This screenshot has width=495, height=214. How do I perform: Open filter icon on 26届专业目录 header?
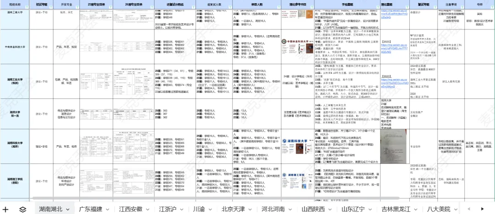point(152,6)
